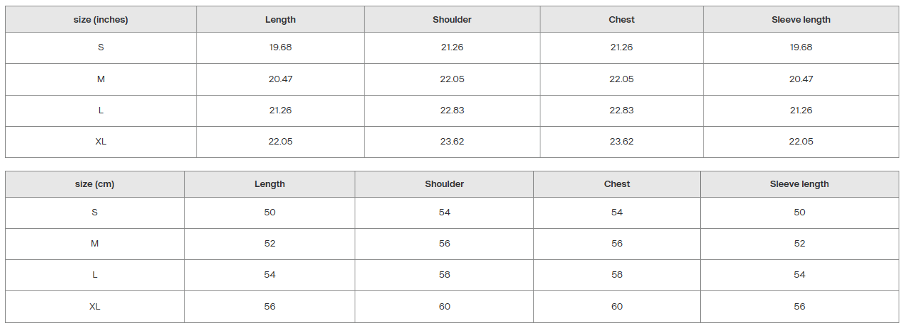Click size XL label in inches table

tap(101, 142)
